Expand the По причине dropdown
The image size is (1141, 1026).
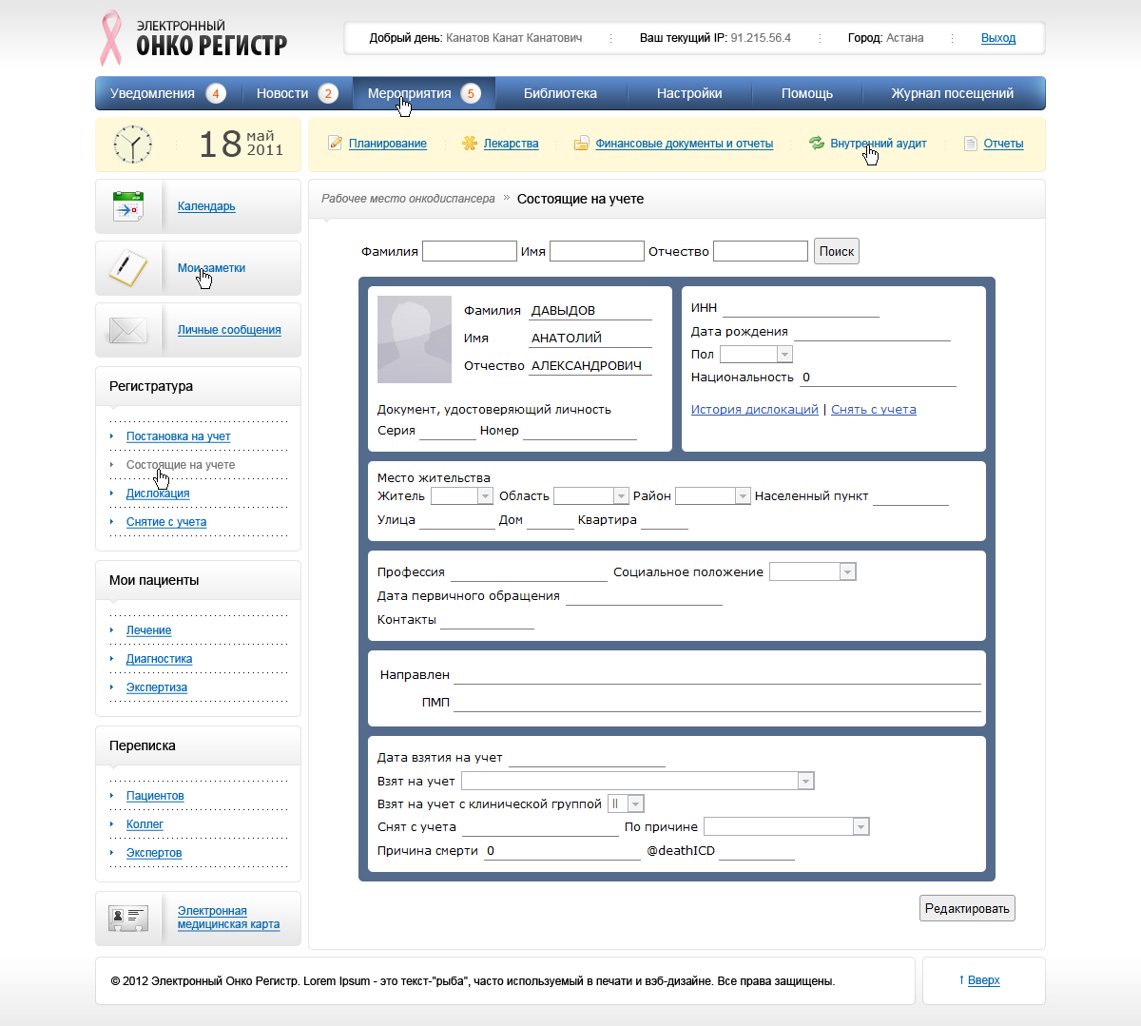[786, 826]
